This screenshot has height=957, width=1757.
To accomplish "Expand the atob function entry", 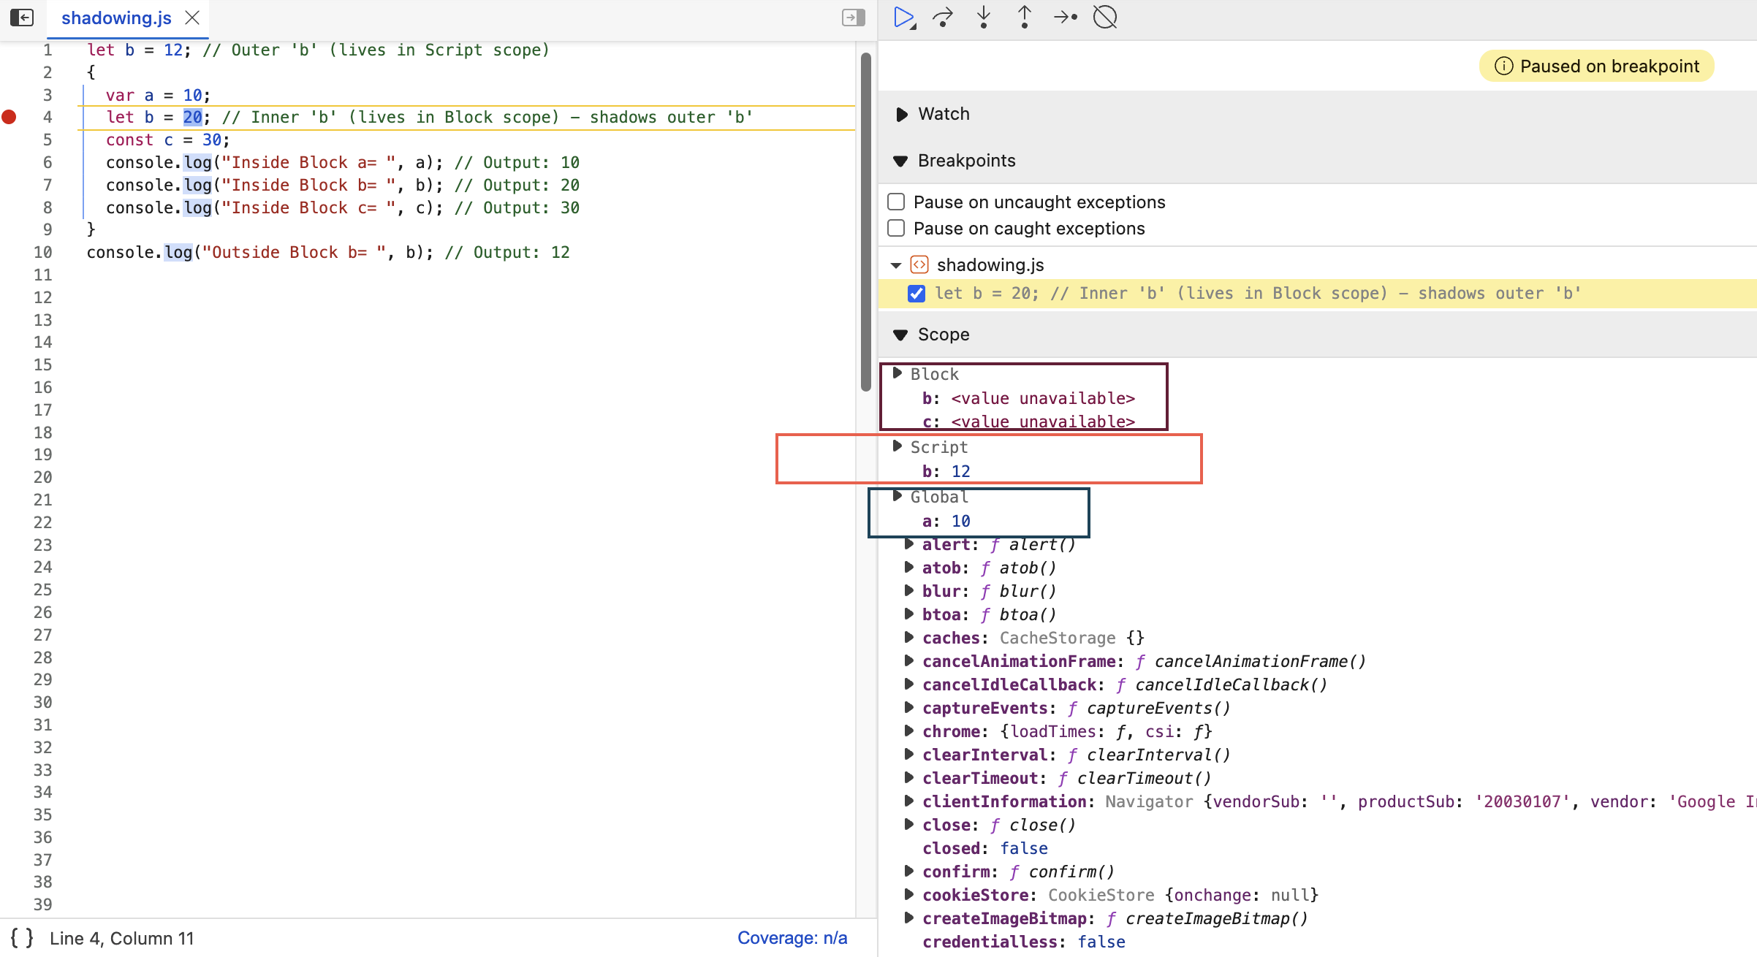I will click(x=909, y=567).
